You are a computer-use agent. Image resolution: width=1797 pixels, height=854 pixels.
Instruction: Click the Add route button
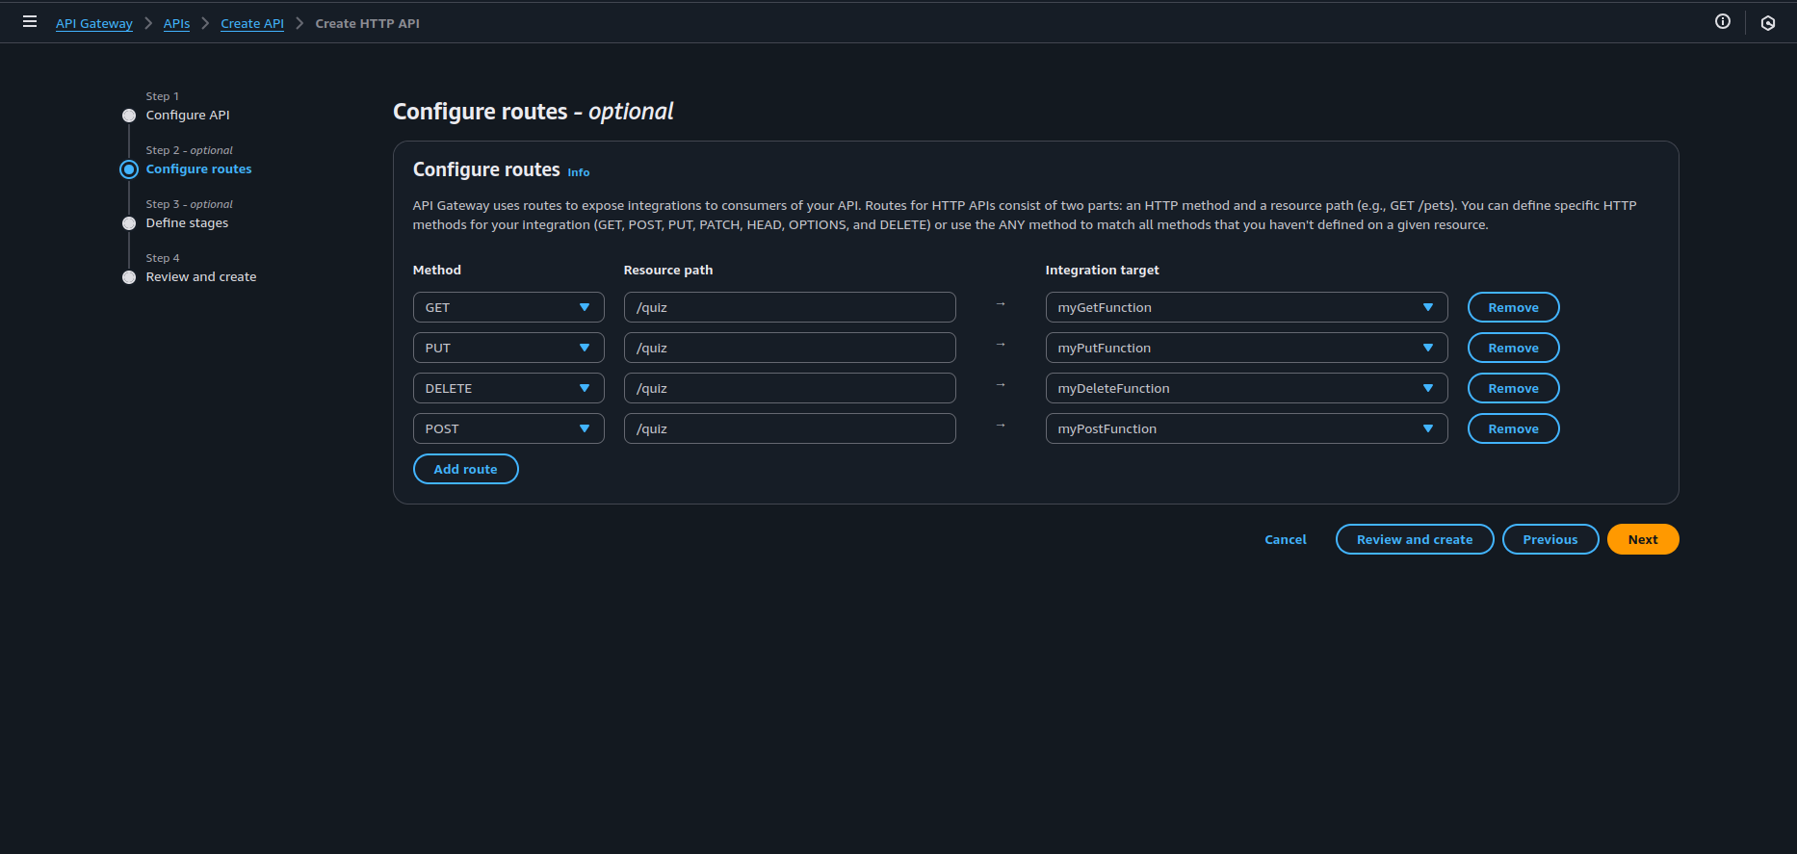point(465,469)
